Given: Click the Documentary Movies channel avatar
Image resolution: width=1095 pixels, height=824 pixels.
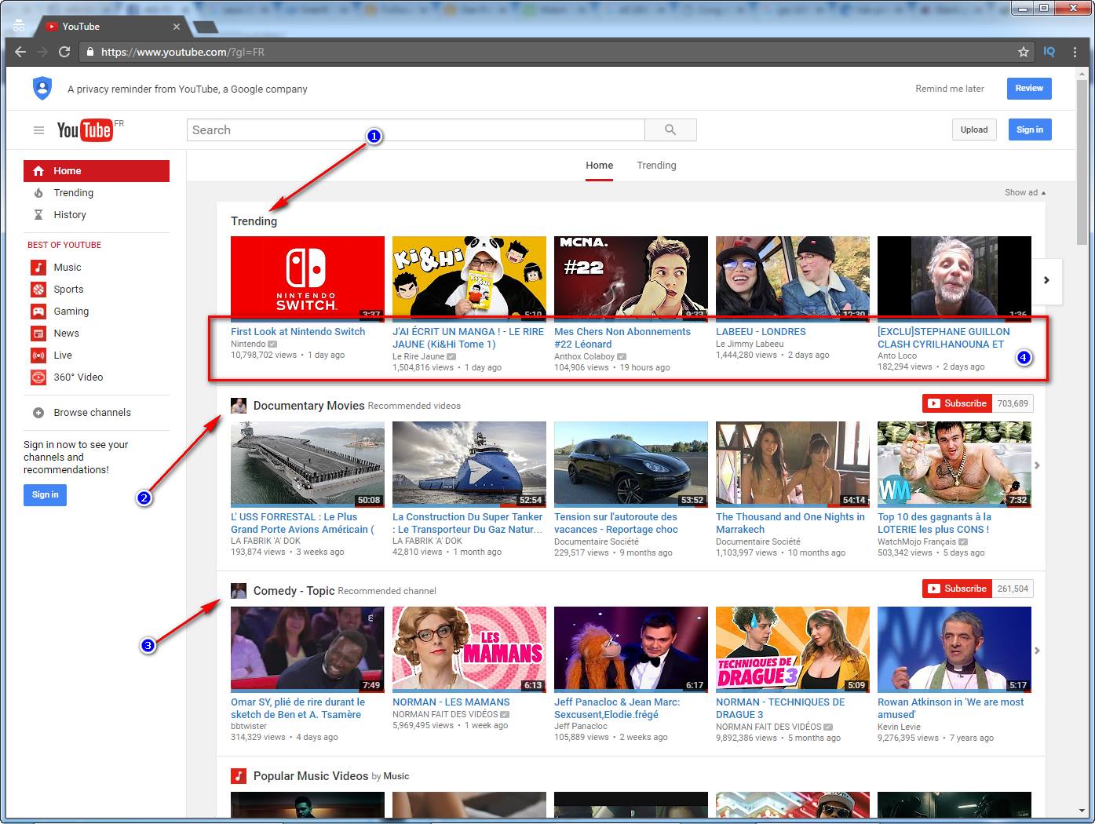Looking at the screenshot, I should pos(239,406).
